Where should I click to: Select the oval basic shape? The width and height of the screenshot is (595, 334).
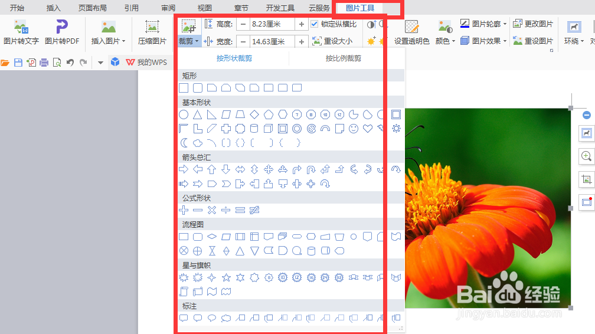[184, 114]
